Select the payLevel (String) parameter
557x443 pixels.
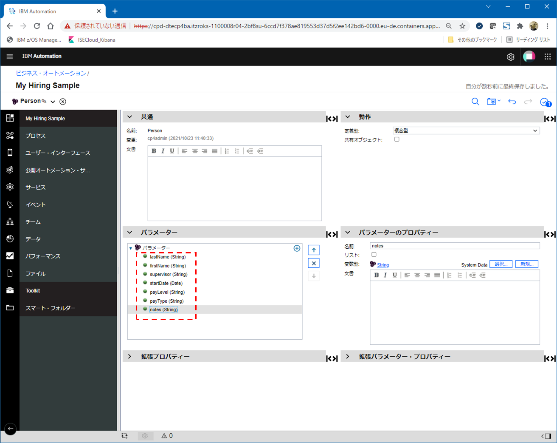167,292
